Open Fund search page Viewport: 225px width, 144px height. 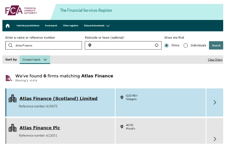click(x=51, y=25)
